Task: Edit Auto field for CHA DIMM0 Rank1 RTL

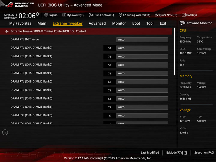Action: coord(142,56)
